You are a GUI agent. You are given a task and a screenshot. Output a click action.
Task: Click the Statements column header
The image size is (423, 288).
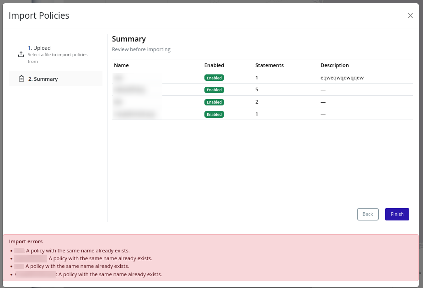coord(269,65)
